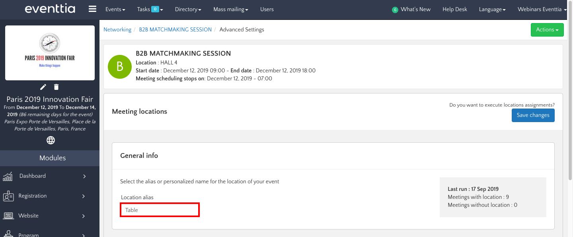Open the Events dropdown menu
The width and height of the screenshot is (573, 237).
pos(115,9)
